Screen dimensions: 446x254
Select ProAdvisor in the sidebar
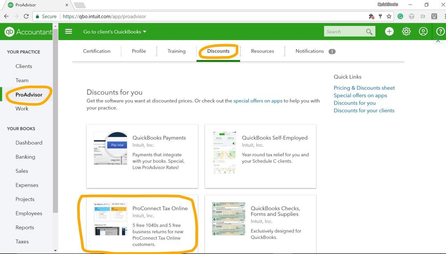(x=29, y=95)
